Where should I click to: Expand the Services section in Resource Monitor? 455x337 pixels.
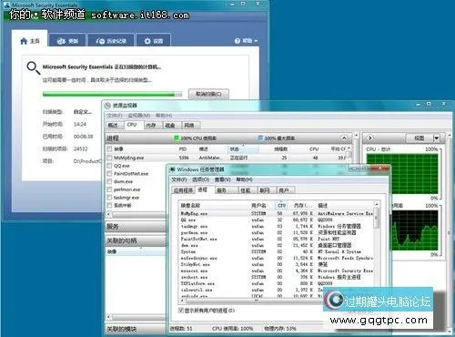136,226
